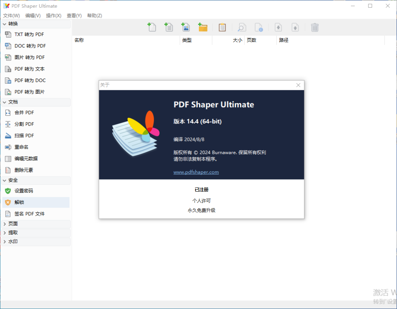This screenshot has width=397, height=309.
Task: Select the 解锁 orange shield icon
Action: [x=8, y=202]
